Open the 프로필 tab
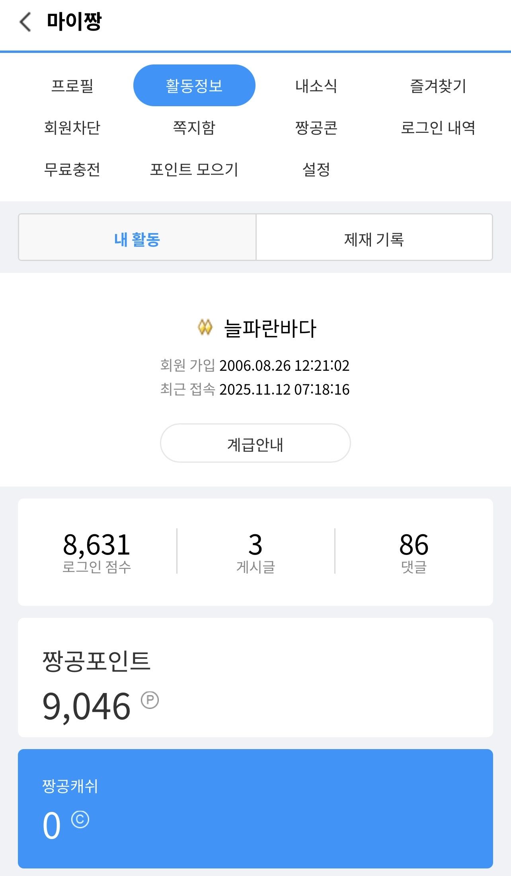 click(72, 86)
